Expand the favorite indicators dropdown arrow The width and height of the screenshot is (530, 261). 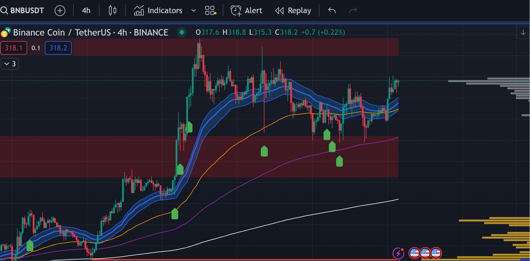(x=193, y=11)
